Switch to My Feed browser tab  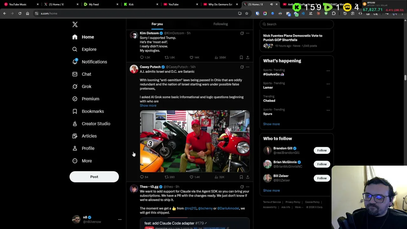pyautogui.click(x=101, y=4)
